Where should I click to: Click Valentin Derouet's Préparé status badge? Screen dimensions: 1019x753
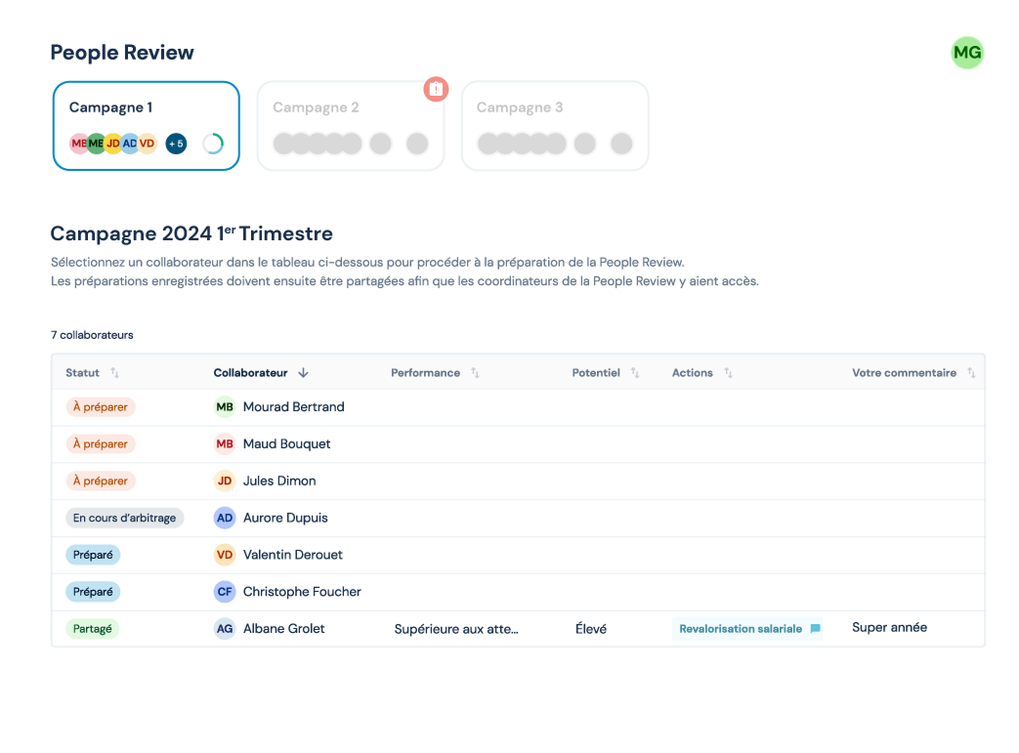pos(93,555)
